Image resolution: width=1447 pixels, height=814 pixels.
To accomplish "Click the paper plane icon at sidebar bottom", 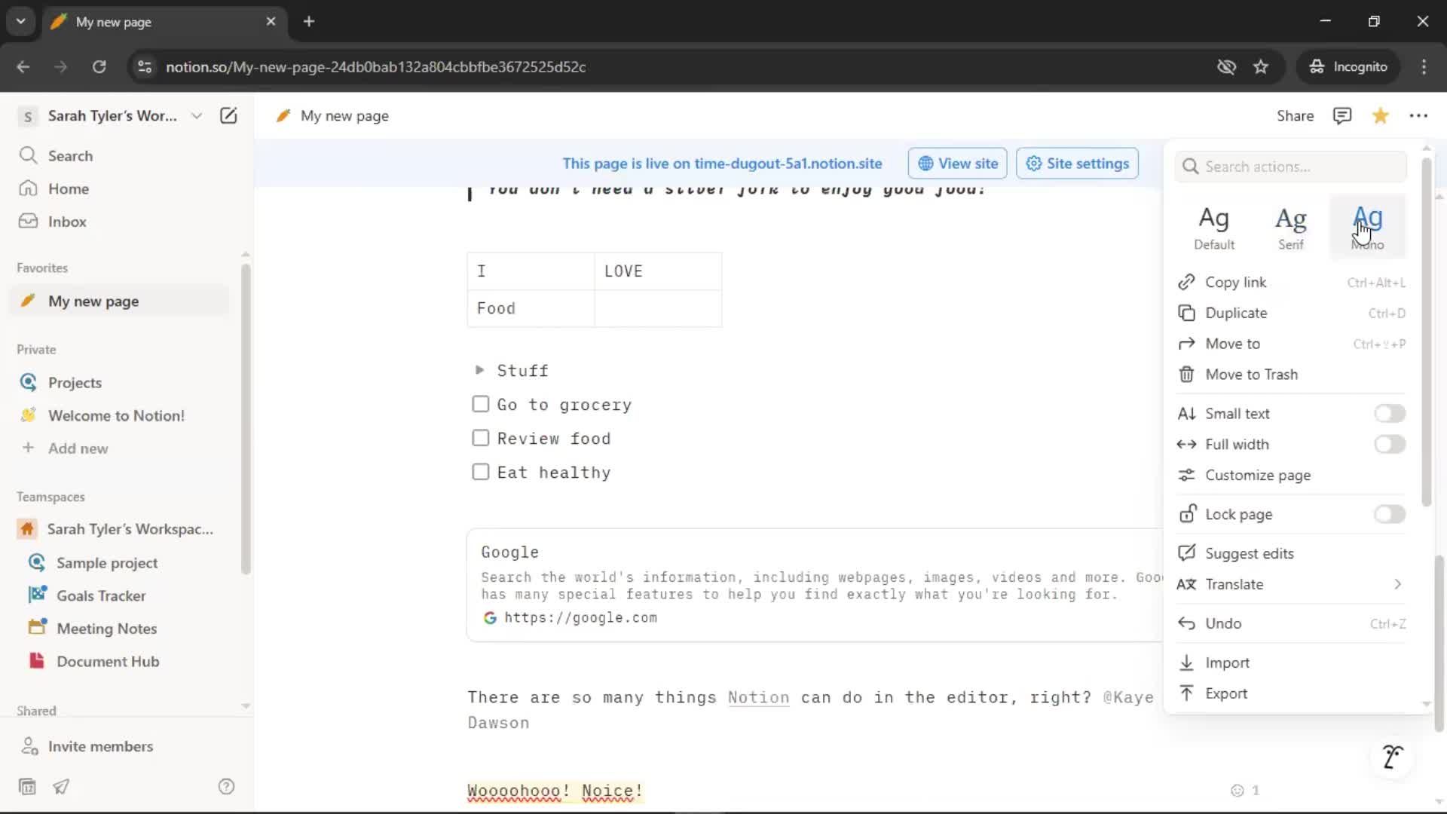I will (x=61, y=787).
